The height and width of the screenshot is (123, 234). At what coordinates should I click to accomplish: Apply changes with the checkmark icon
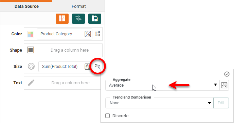(x=227, y=74)
